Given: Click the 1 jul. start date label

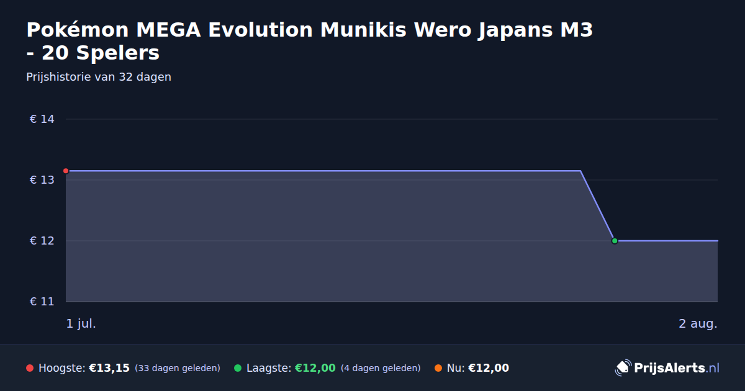Looking at the screenshot, I should click(x=81, y=323).
